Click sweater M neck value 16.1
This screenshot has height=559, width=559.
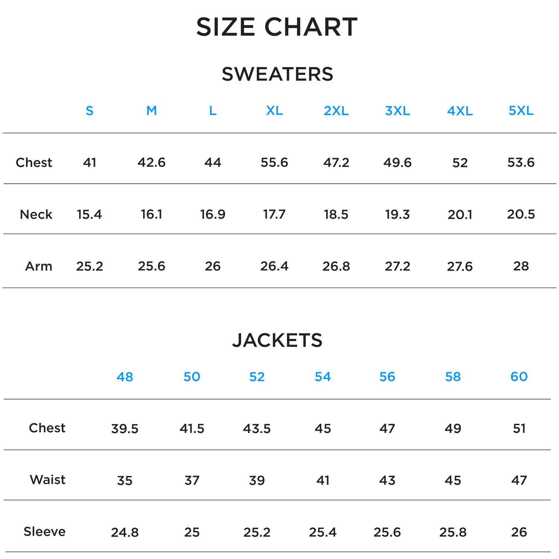[151, 214]
